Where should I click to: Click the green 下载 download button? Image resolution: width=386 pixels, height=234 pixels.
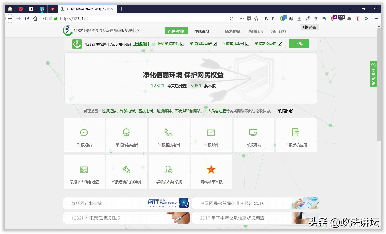[299, 43]
